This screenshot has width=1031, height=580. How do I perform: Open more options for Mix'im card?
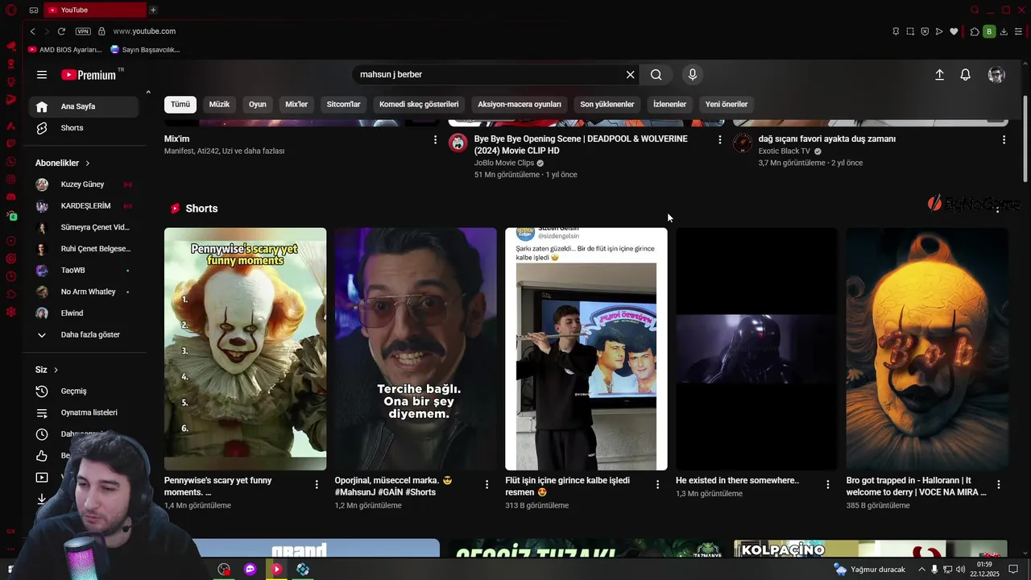click(435, 139)
